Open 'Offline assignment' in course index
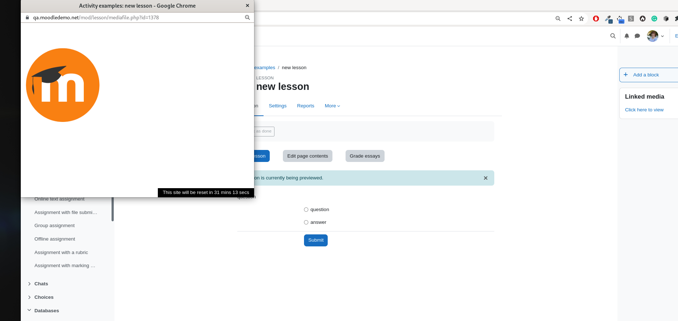The height and width of the screenshot is (321, 678). click(55, 239)
